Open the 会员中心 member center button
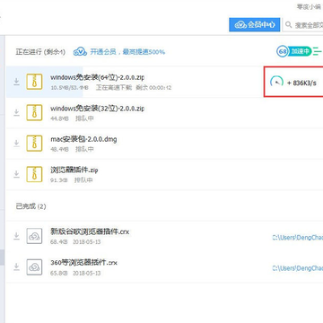 (255, 25)
